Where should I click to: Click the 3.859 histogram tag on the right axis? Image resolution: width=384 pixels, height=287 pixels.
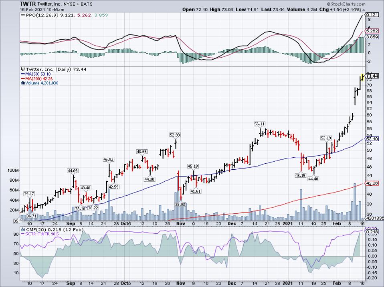point(372,37)
